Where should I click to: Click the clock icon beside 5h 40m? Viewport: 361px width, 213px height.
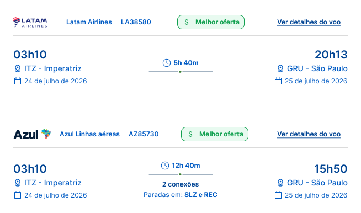167,63
